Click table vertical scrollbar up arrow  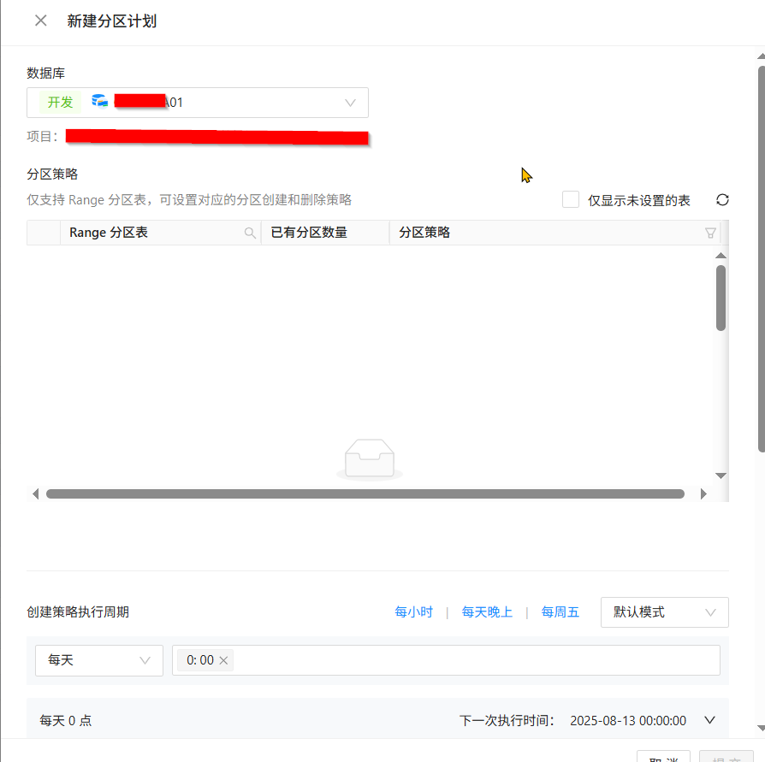pos(721,256)
